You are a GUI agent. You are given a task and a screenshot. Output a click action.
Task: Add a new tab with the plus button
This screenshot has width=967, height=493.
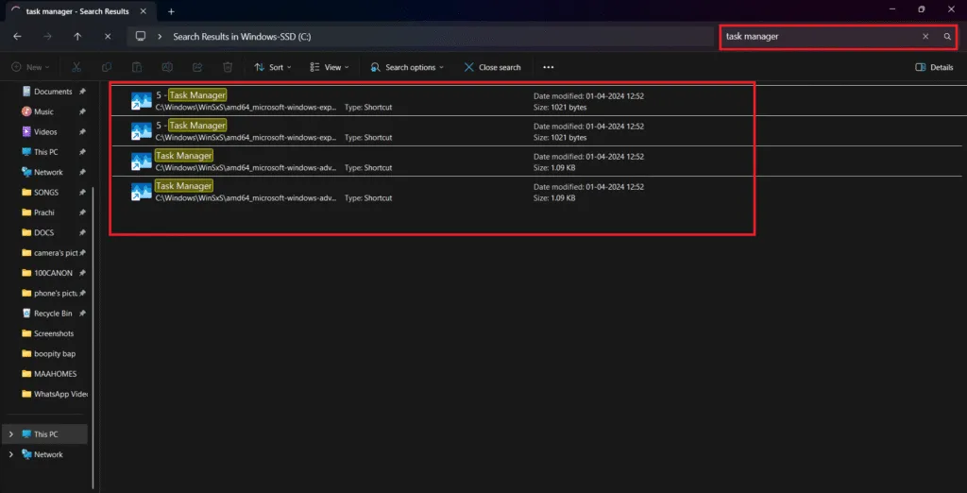click(x=171, y=10)
